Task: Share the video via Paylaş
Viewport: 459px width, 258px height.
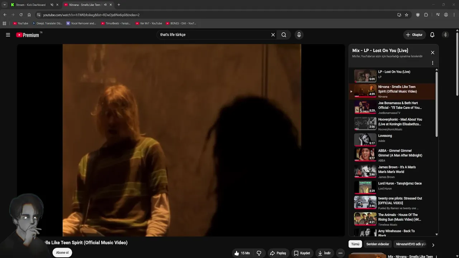Action: (278, 253)
